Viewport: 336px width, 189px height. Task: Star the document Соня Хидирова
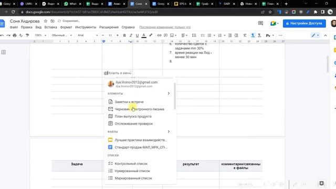click(x=46, y=21)
